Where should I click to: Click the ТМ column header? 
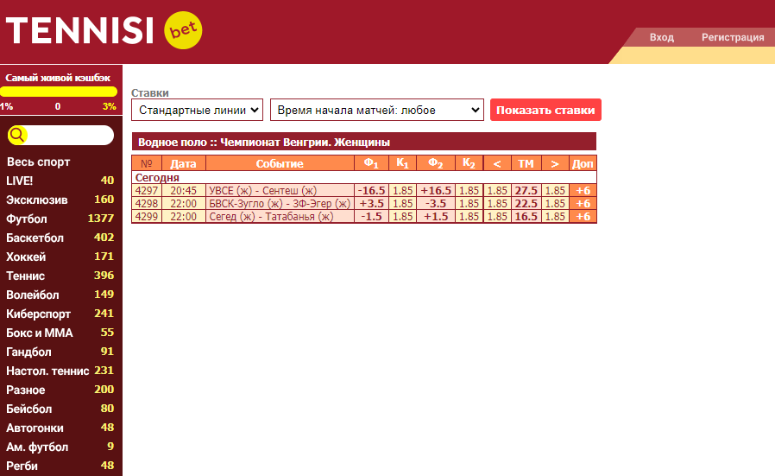(x=526, y=163)
